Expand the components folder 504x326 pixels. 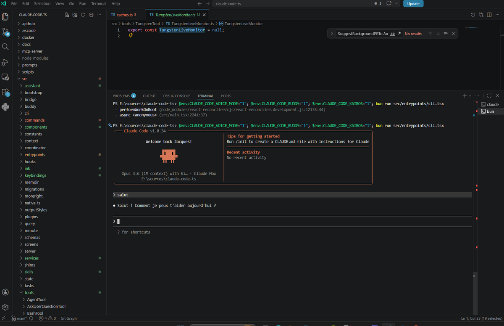click(x=36, y=127)
